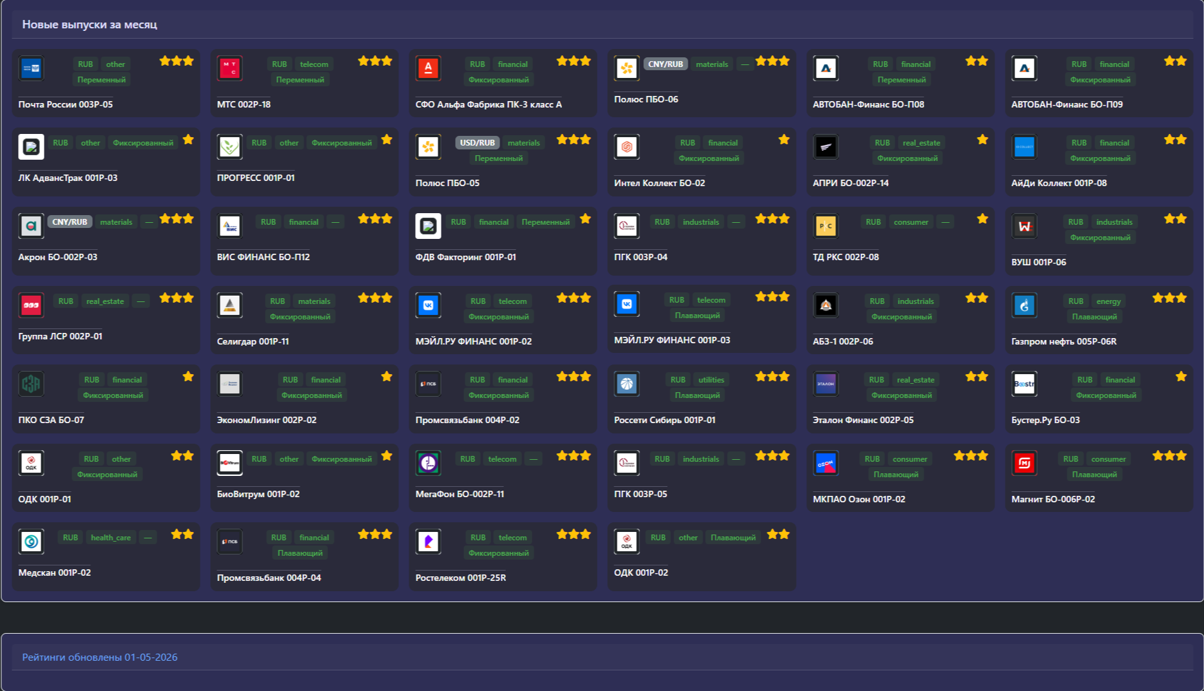Open the Промсвязьбанк 004P-04 logo icon
Image resolution: width=1204 pixels, height=691 pixels.
(x=229, y=542)
